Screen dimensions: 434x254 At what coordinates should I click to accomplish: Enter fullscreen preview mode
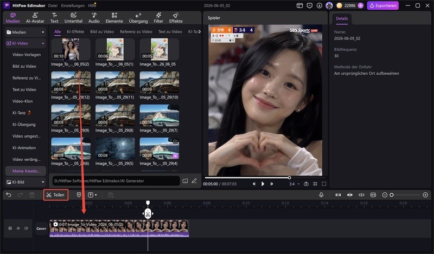(324, 184)
